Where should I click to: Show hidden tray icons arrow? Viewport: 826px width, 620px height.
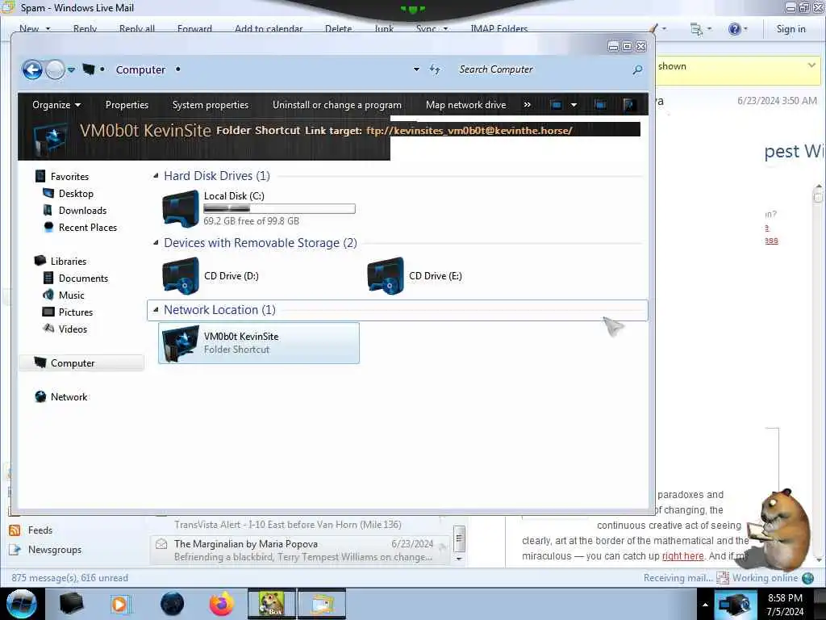[705, 605]
